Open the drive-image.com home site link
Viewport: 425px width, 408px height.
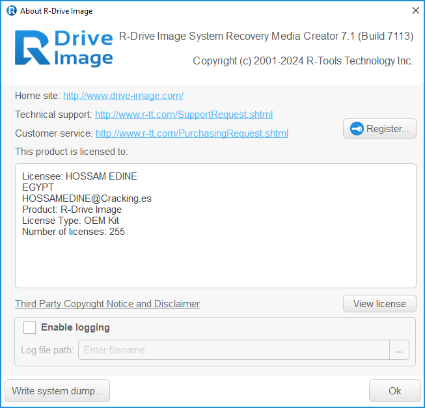(x=123, y=96)
